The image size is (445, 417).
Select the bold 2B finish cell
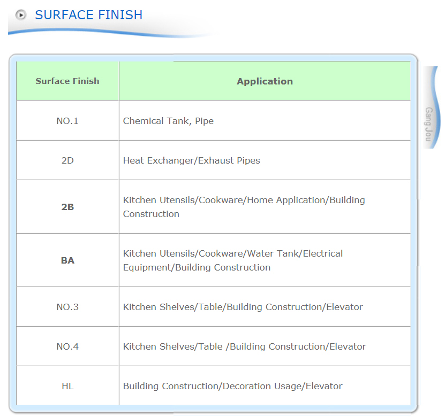tap(67, 207)
